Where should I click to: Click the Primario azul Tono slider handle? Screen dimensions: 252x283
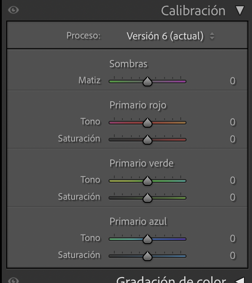click(148, 239)
